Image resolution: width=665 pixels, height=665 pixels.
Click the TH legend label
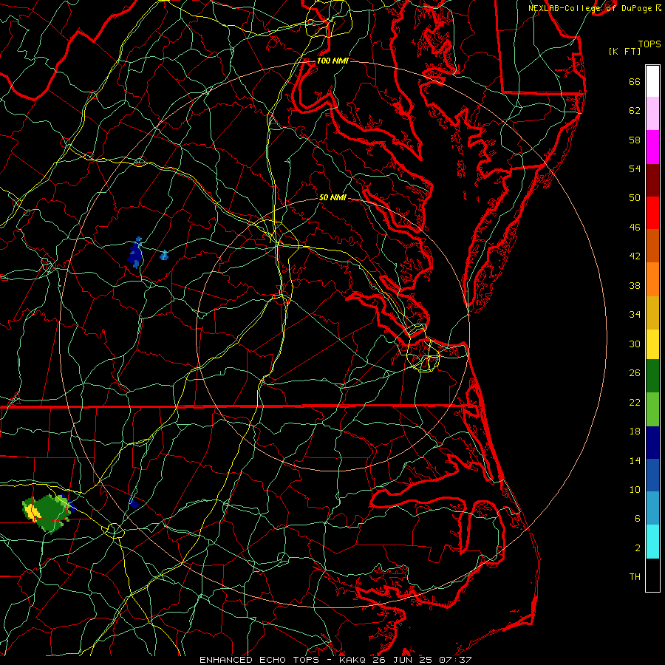click(x=635, y=577)
